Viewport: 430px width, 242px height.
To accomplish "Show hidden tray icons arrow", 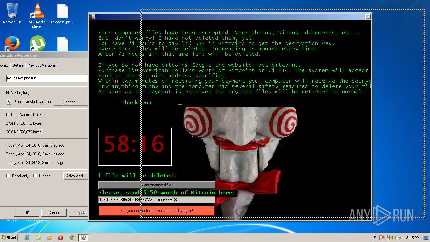I will point(375,238).
